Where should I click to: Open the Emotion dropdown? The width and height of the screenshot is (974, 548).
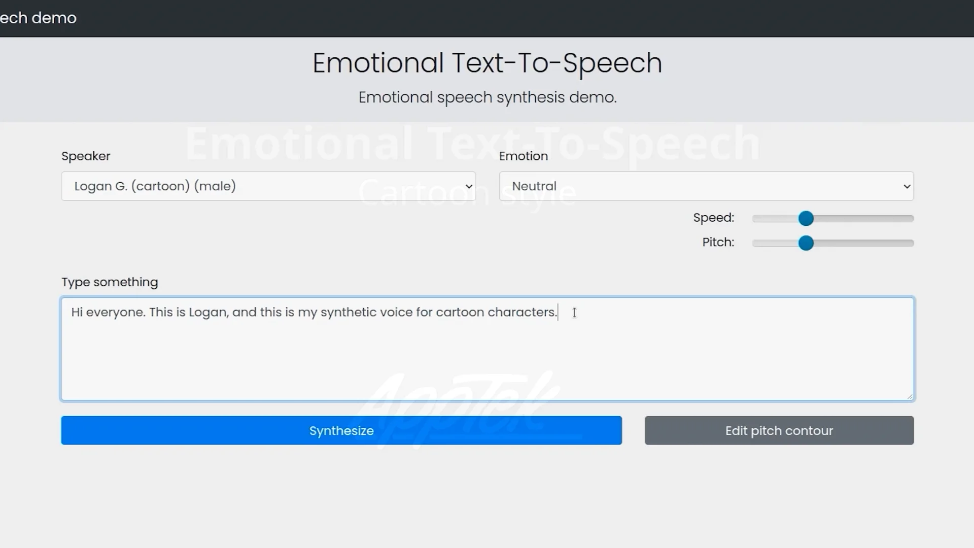tap(705, 186)
